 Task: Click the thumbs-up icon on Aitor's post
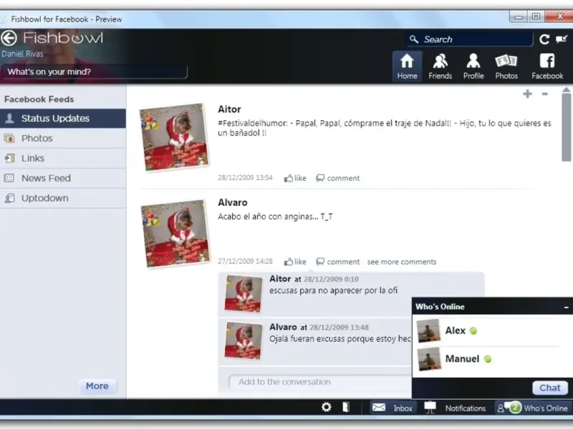[289, 178]
